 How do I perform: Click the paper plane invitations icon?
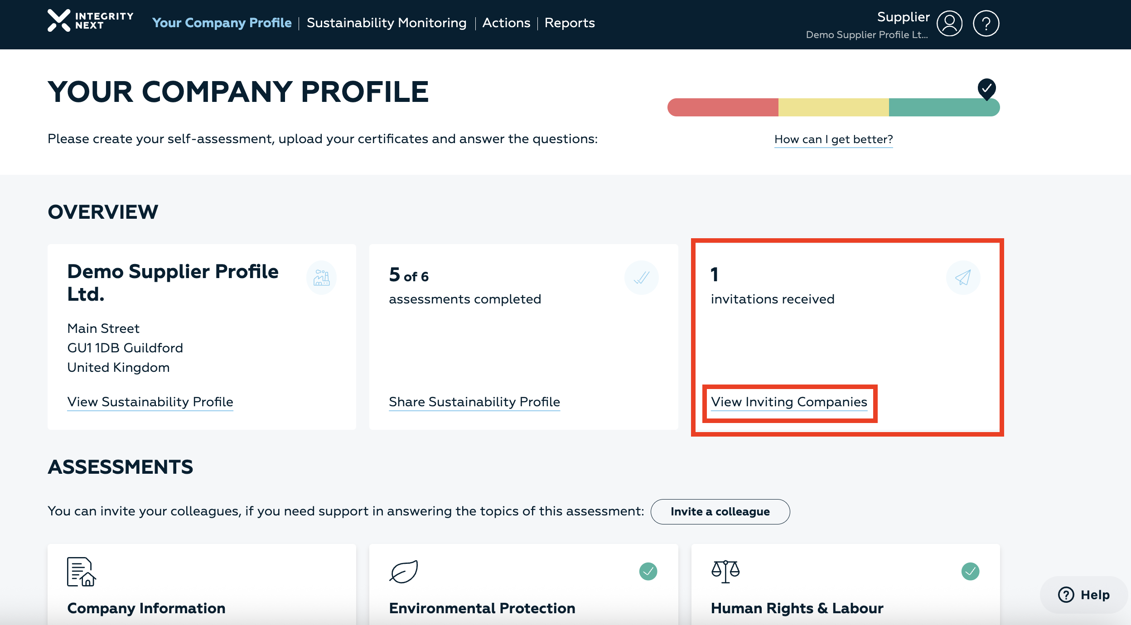coord(963,277)
